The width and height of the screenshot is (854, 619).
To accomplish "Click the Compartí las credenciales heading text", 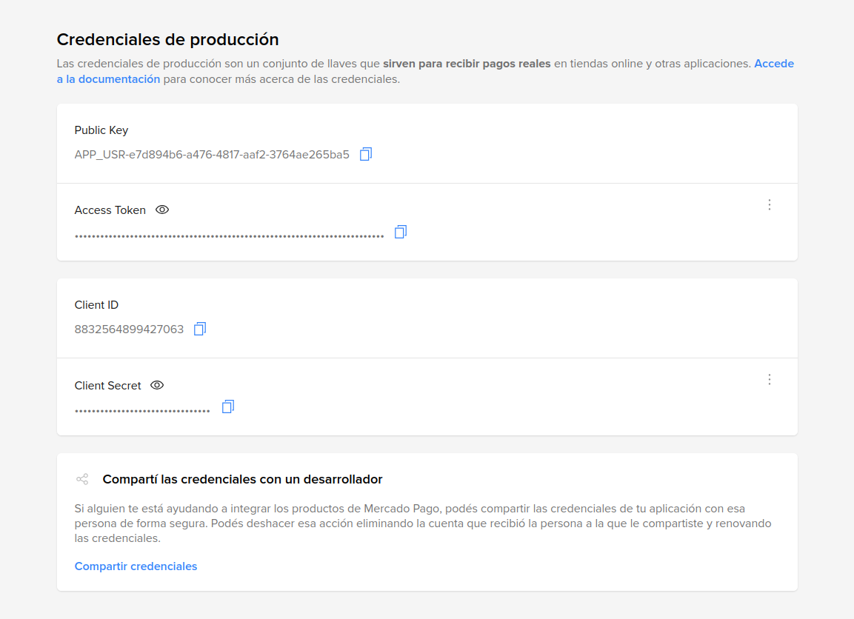I will (242, 480).
